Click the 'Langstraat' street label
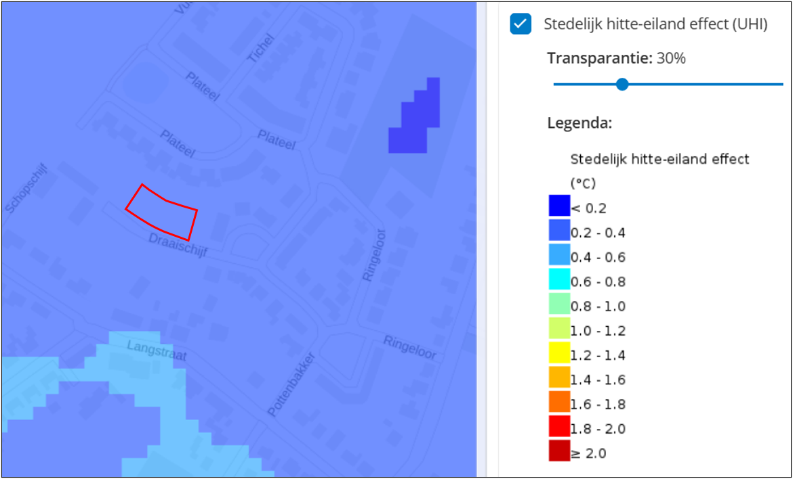The image size is (793, 479). coord(157,351)
